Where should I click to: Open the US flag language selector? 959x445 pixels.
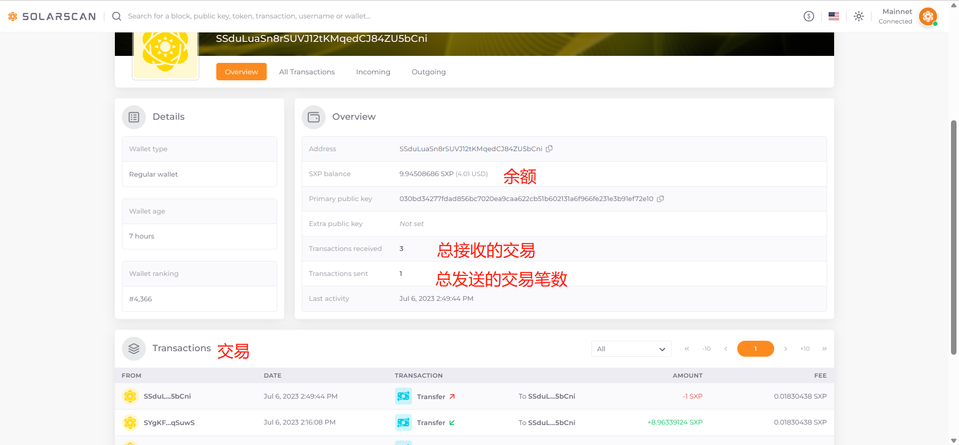834,16
